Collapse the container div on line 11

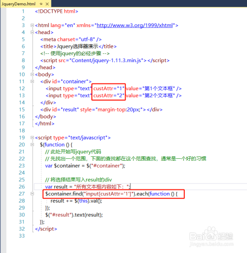click(32, 81)
